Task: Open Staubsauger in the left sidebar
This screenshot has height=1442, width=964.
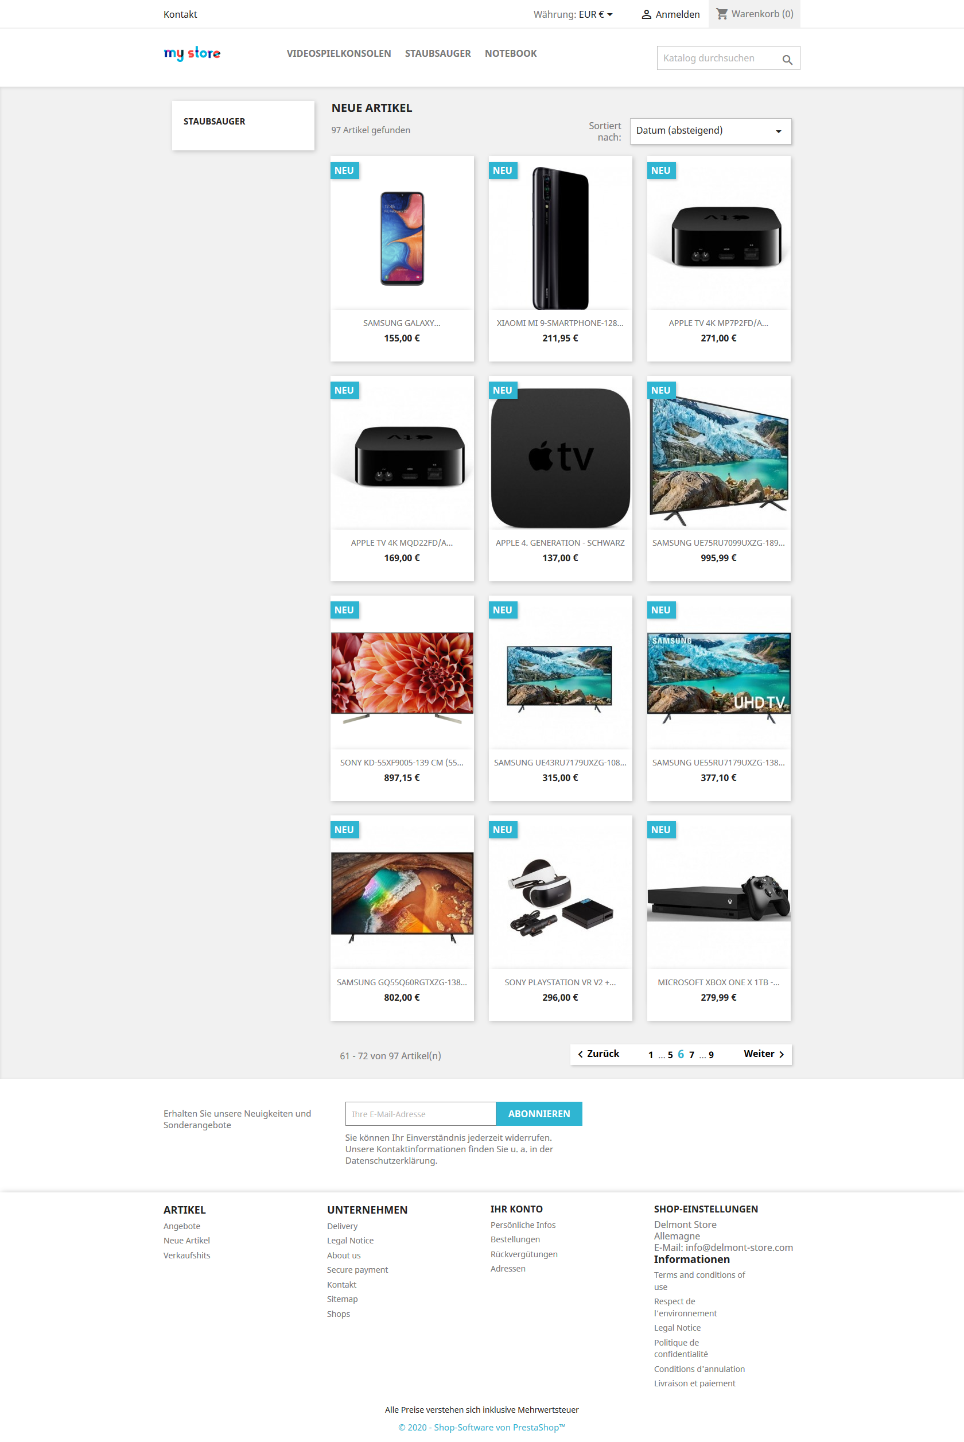Action: click(x=214, y=122)
